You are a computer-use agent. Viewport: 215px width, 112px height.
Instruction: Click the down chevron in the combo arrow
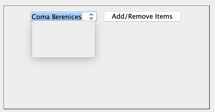91,18
